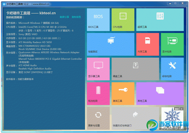The height and width of the screenshot is (133, 189).
Task: Open the CPU检测 chip tile
Action: 123,20
